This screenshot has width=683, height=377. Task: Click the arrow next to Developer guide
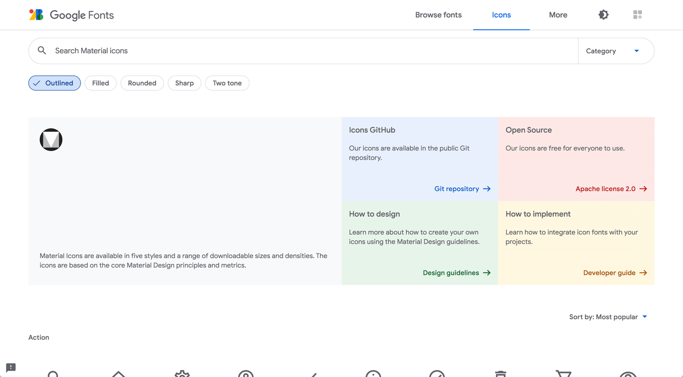[x=643, y=273]
